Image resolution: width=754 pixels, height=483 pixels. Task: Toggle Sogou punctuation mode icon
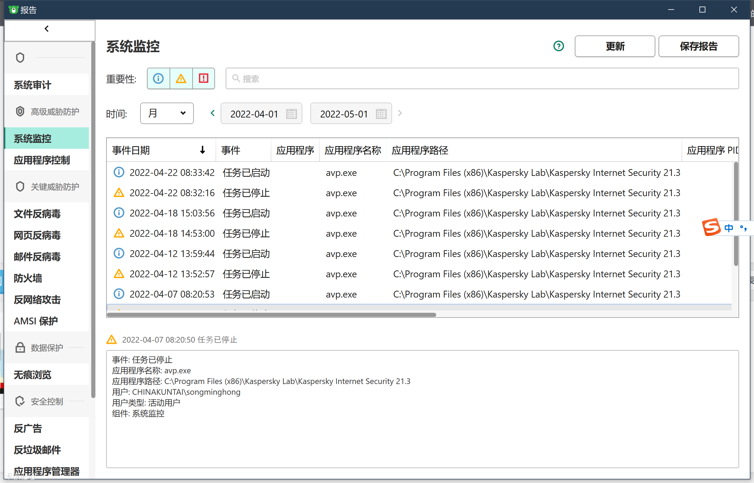click(x=743, y=228)
